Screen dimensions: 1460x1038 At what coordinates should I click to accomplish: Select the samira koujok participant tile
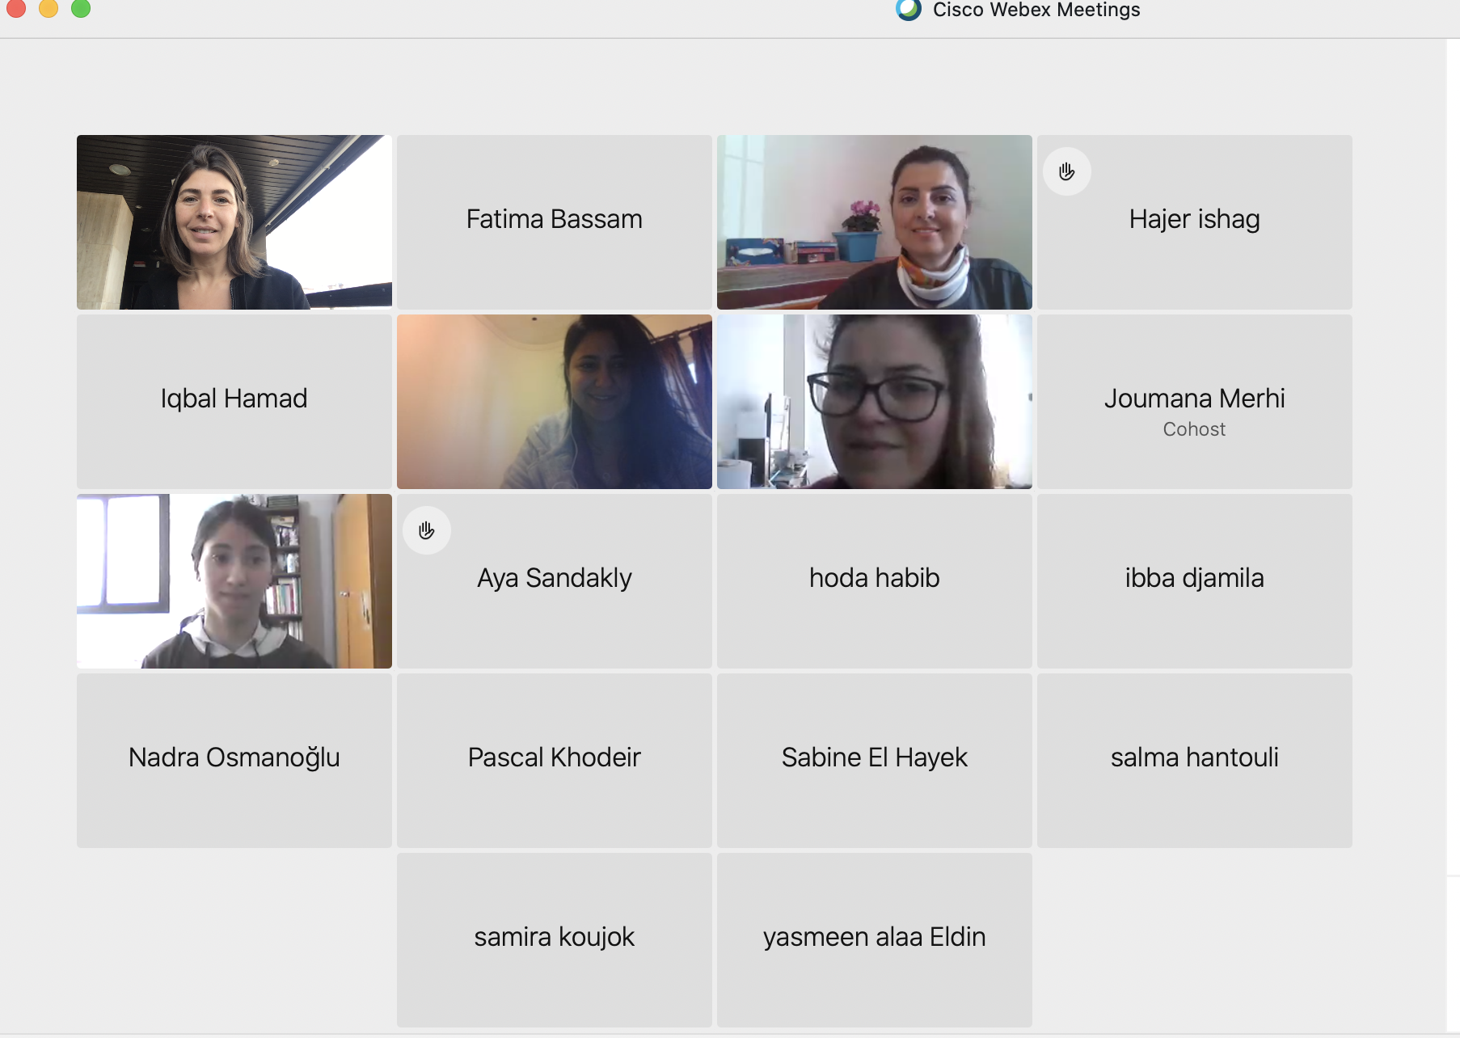(x=555, y=940)
